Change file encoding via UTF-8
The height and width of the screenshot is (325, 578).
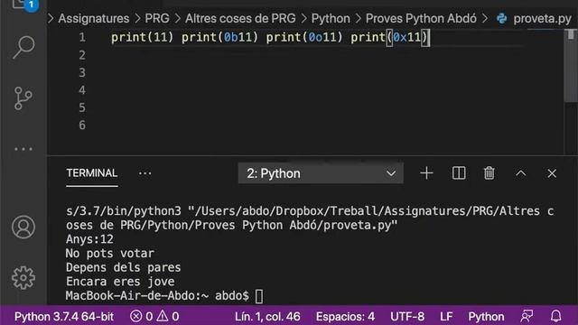pyautogui.click(x=407, y=316)
